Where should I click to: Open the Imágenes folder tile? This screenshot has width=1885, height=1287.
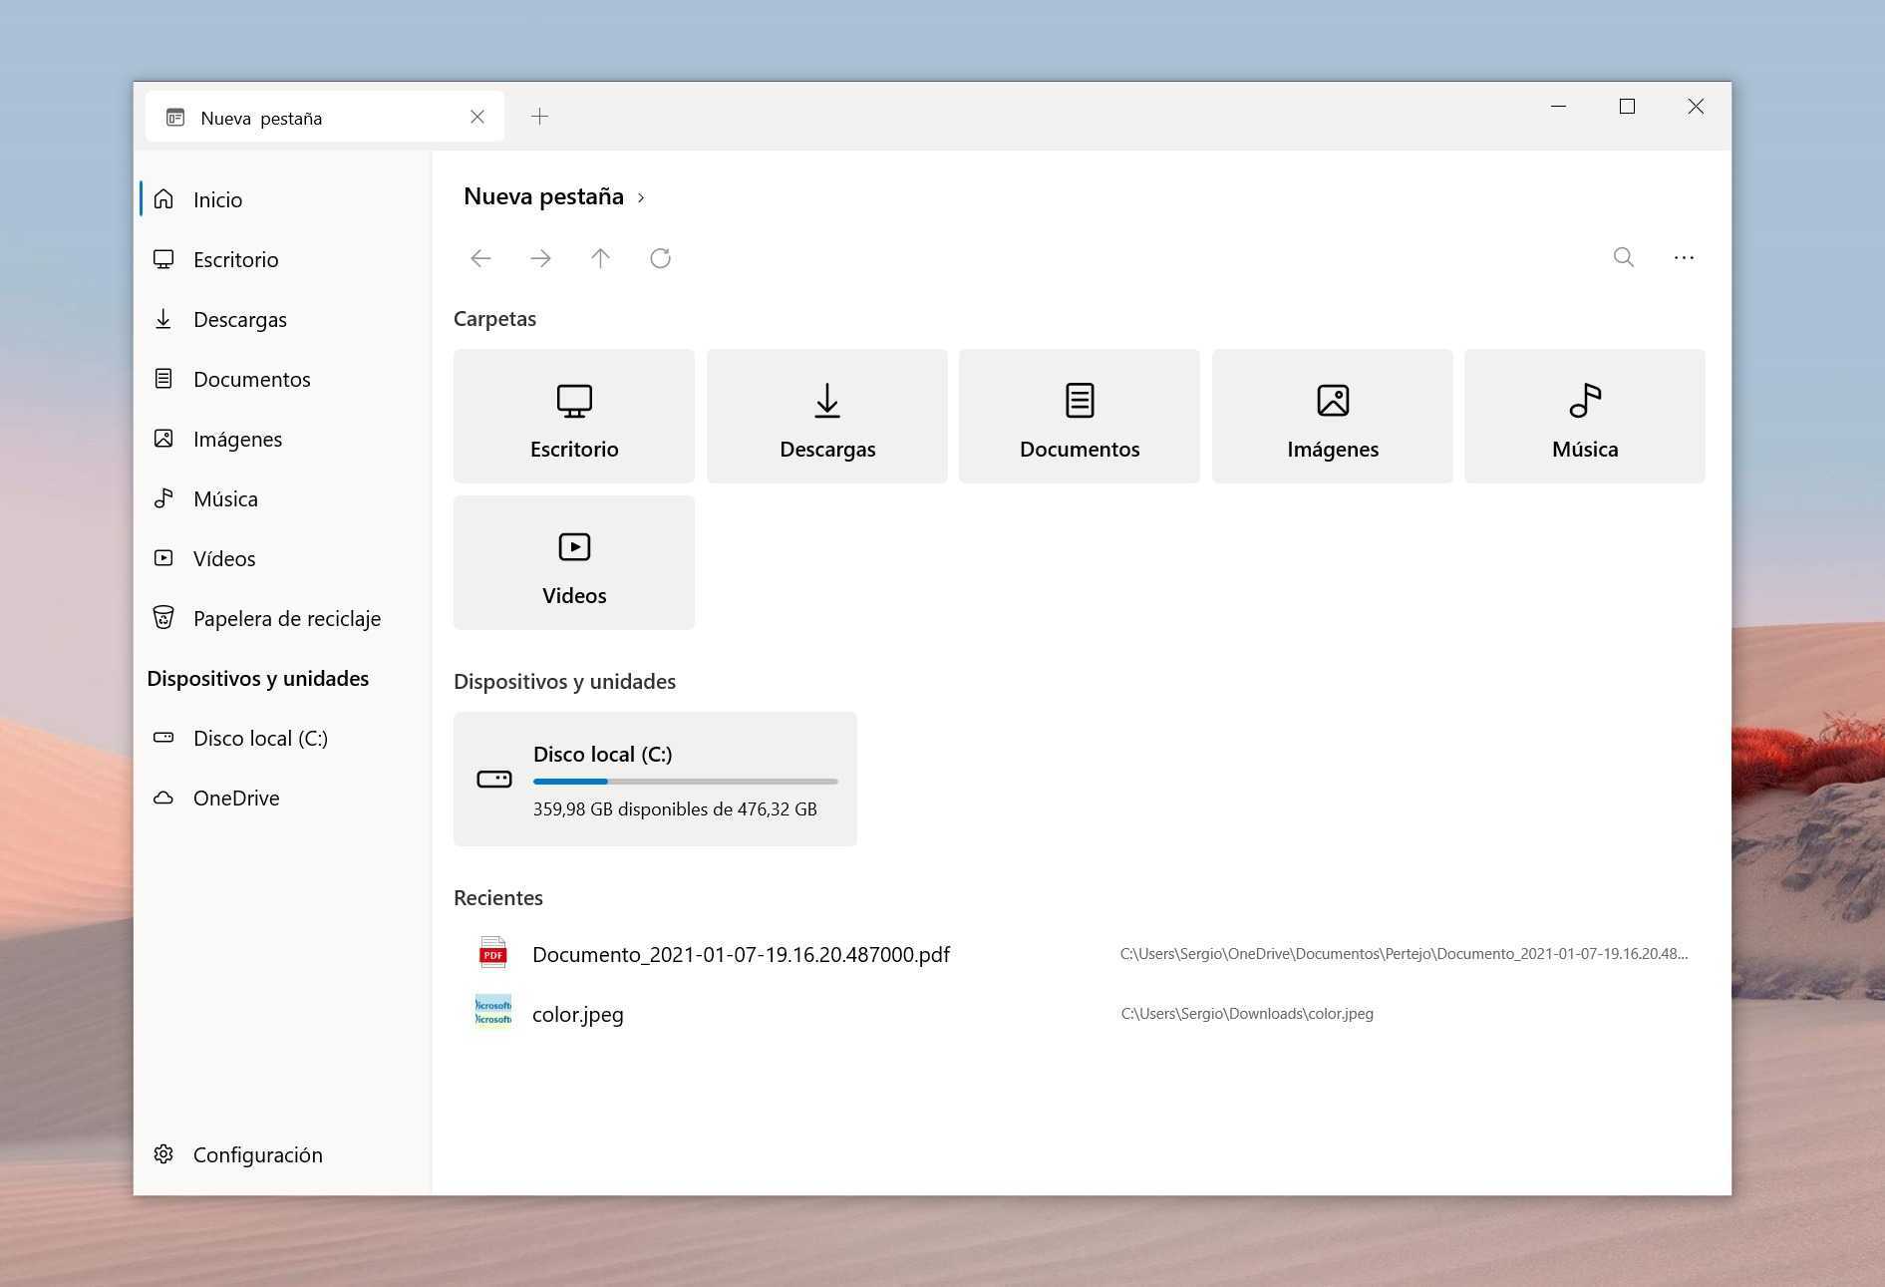1333,416
